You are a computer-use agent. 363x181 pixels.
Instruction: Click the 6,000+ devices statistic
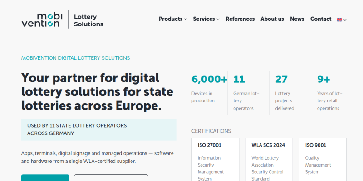point(209,79)
